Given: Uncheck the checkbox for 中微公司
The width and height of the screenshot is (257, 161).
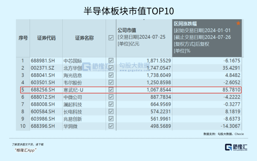Looking at the screenshot, I should tap(111, 97).
